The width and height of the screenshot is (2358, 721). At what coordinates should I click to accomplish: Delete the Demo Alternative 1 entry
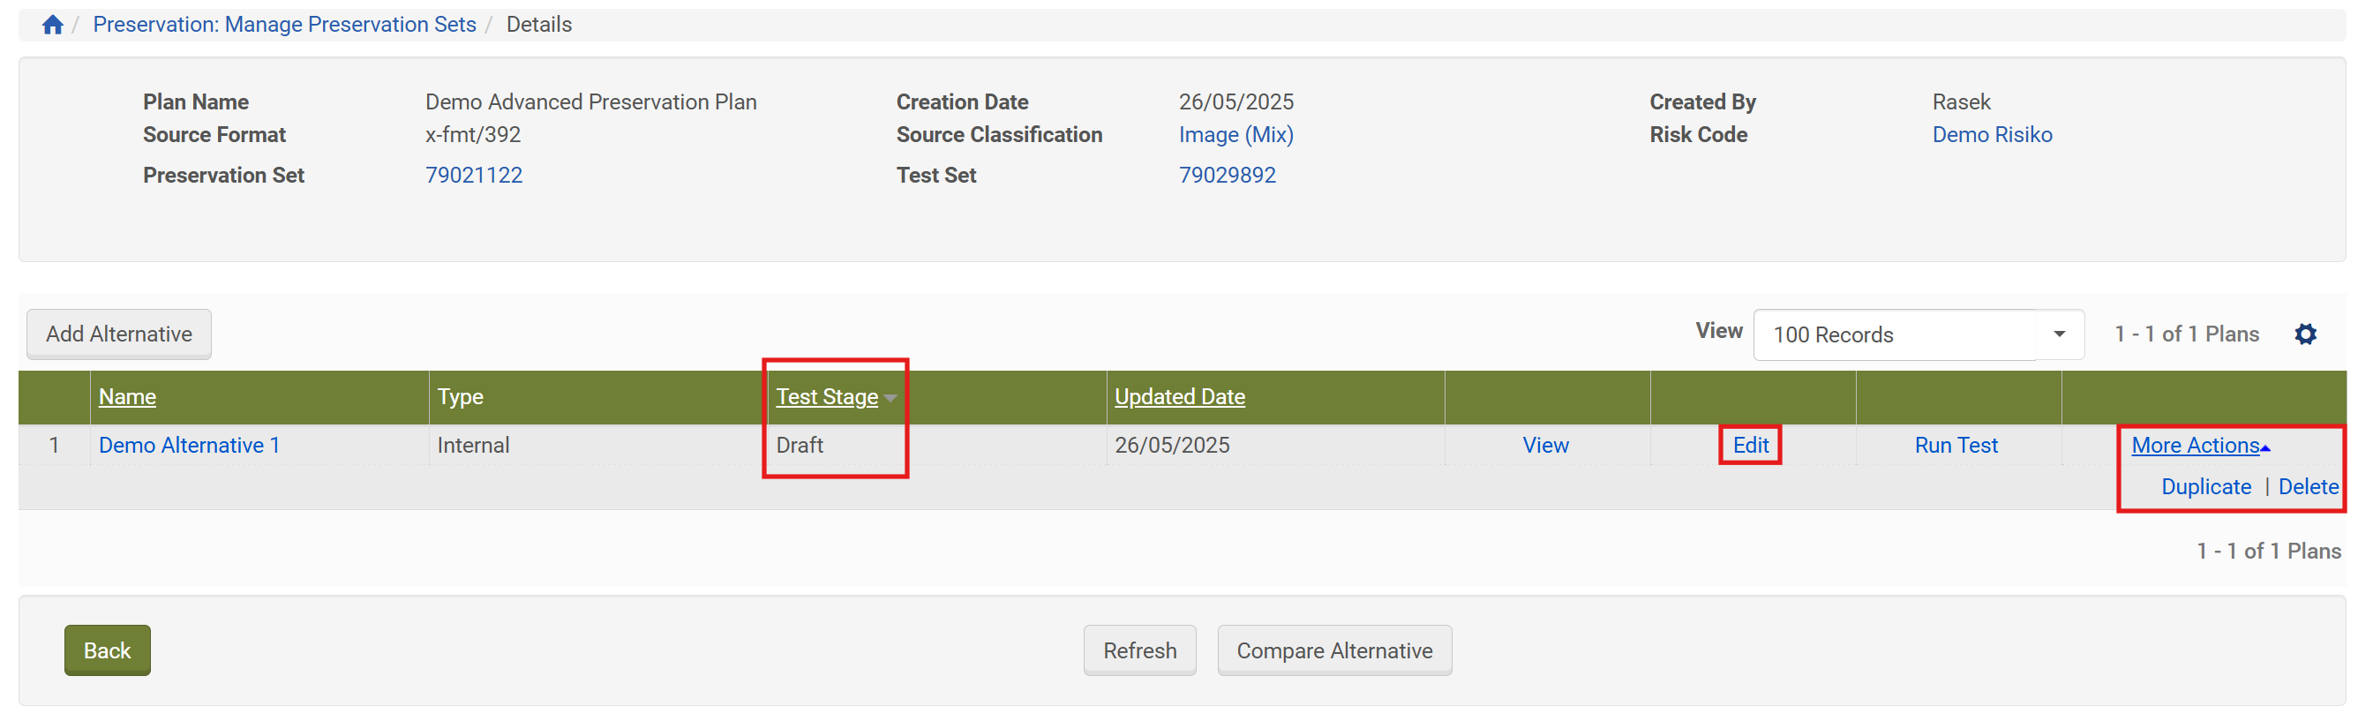tap(2308, 487)
